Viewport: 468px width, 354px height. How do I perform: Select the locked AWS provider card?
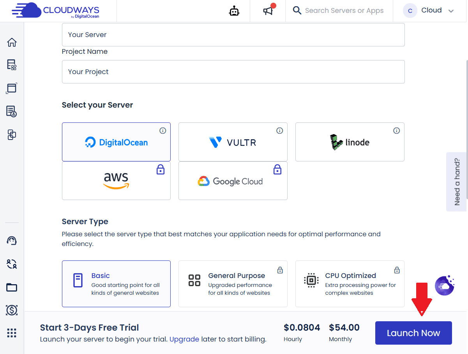tap(116, 181)
